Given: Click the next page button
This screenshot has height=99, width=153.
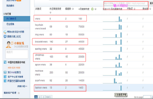Looking at the screenshot, I should [49, 97].
